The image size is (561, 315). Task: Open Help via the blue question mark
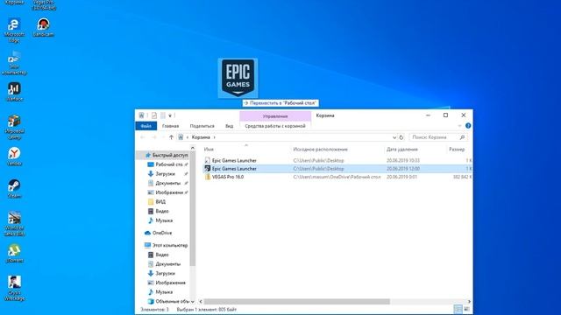click(x=468, y=126)
